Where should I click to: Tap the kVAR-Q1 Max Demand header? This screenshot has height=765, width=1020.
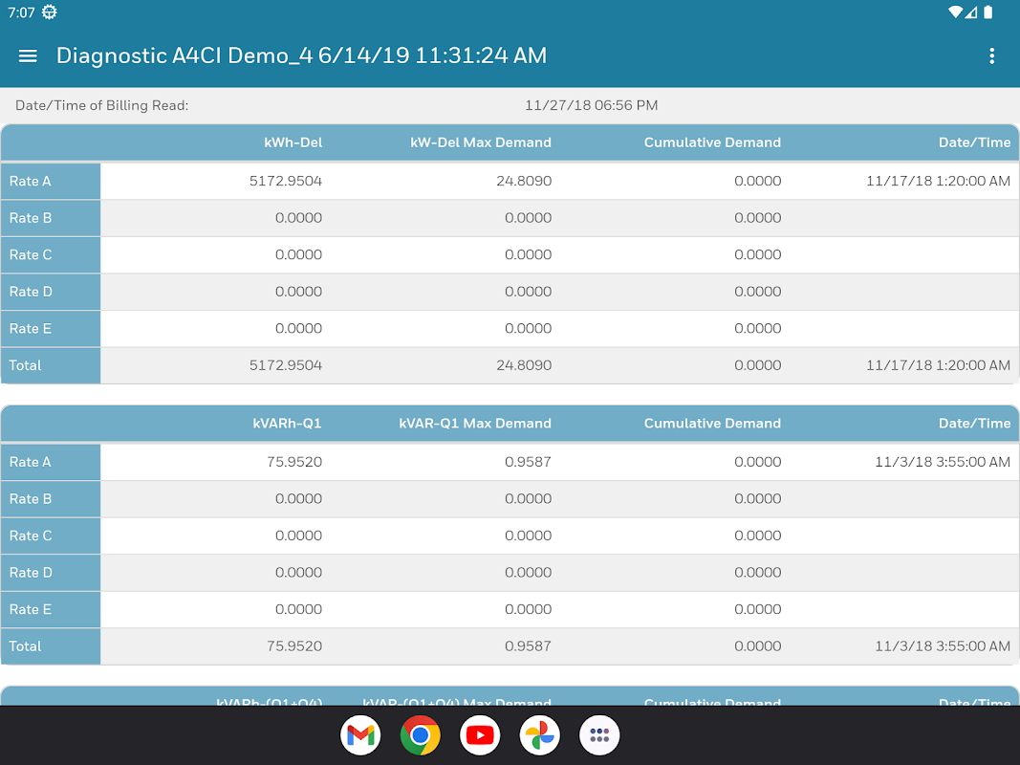(x=475, y=424)
